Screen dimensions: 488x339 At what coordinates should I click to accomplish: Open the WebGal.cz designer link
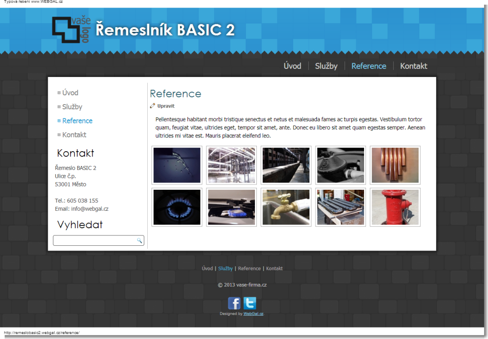click(254, 313)
